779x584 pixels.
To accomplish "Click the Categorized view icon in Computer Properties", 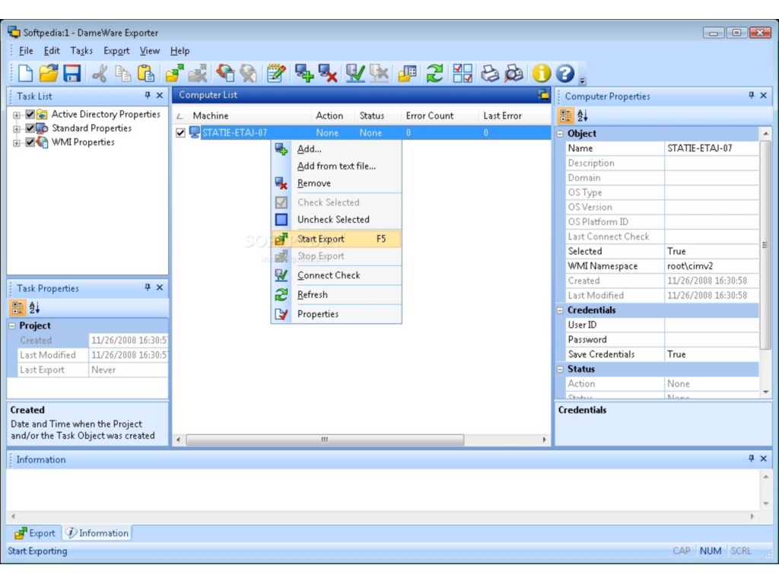I will coord(565,116).
